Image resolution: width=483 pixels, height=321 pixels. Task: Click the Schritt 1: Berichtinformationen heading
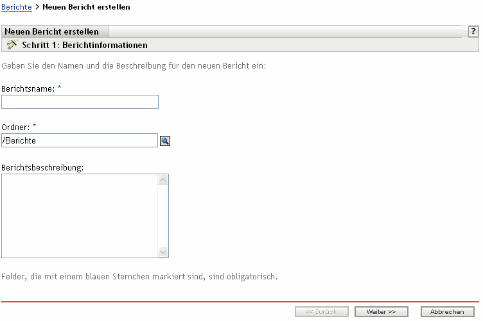(85, 45)
